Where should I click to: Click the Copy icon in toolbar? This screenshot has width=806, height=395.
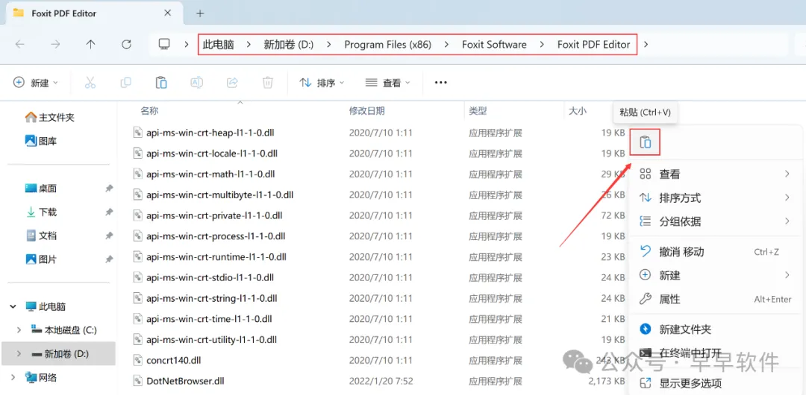[x=125, y=83]
